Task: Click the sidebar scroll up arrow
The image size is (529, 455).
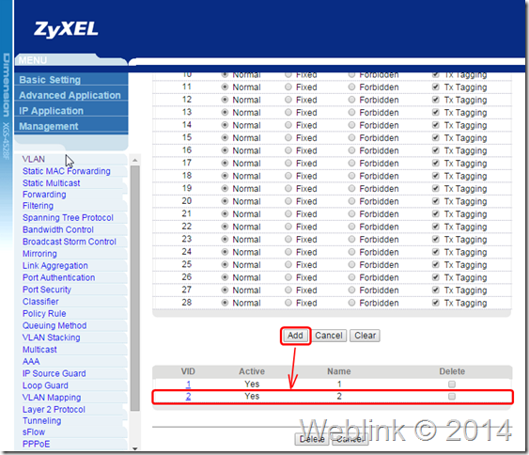Action: point(135,160)
